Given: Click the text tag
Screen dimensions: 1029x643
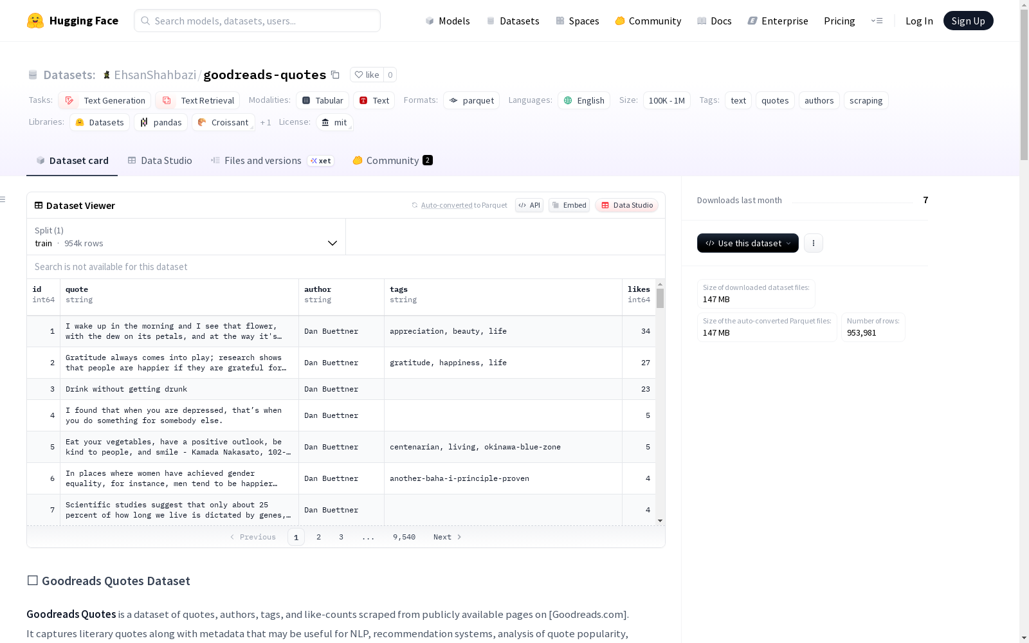Looking at the screenshot, I should tap(738, 100).
